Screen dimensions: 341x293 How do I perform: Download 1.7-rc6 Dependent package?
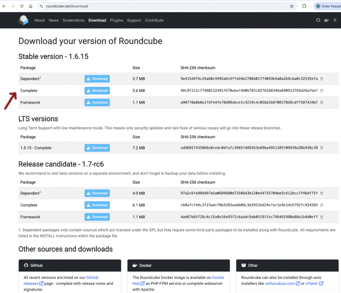[97, 193]
